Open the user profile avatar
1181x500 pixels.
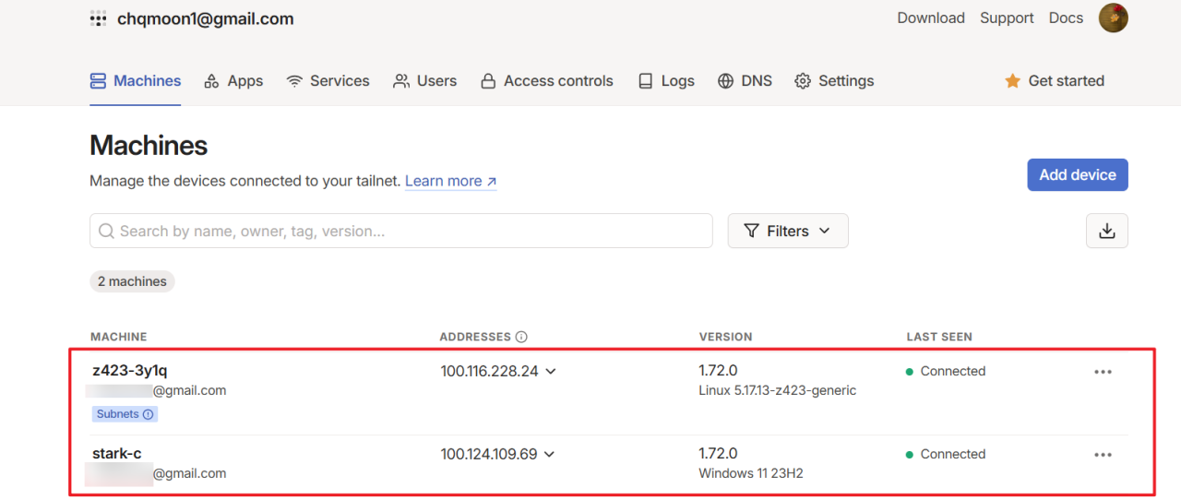click(1113, 18)
